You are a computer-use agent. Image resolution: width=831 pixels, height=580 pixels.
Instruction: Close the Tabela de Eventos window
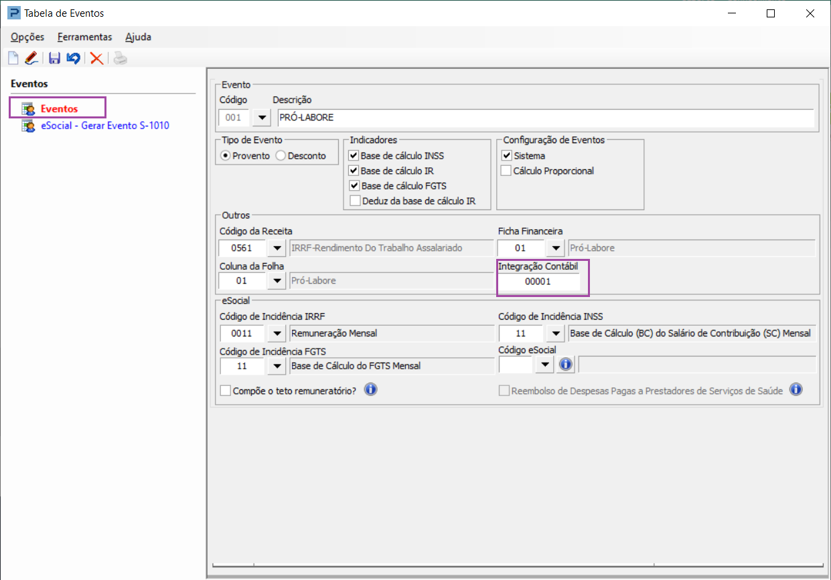809,13
